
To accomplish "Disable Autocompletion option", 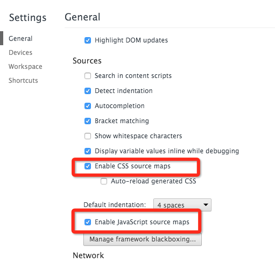I will [x=88, y=106].
